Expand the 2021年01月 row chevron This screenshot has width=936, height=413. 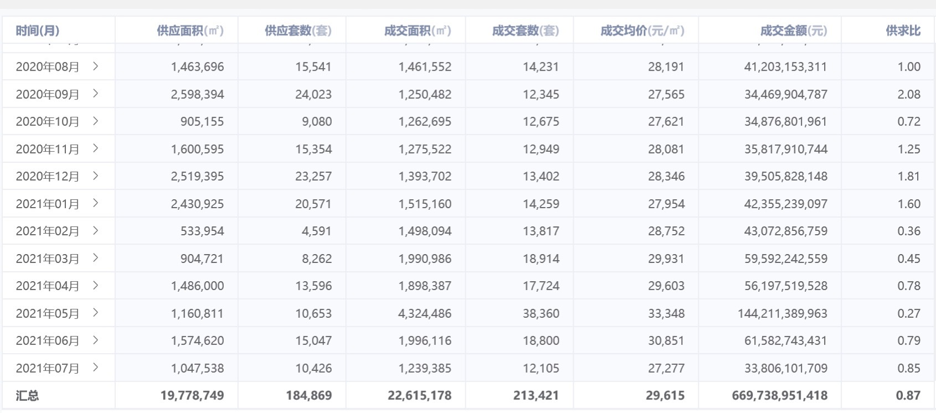coord(96,203)
